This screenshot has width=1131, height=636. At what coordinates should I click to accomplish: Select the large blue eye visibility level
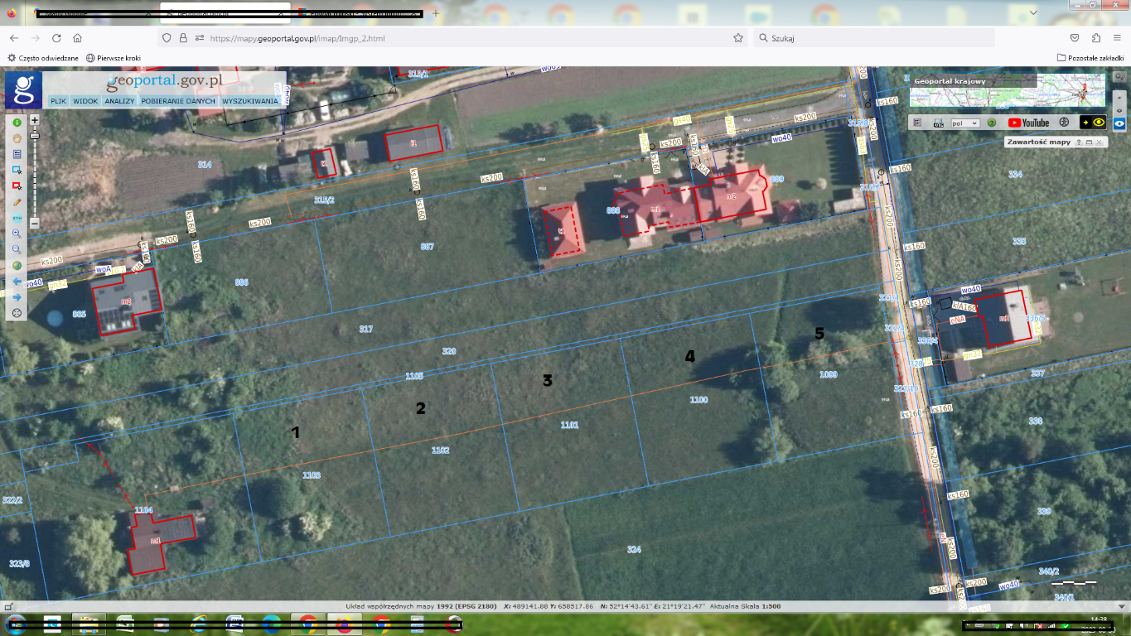point(1119,123)
